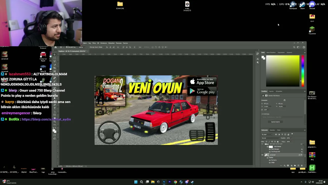
Task: Open the SCAM LINE desktop folder
Action: pos(120,5)
